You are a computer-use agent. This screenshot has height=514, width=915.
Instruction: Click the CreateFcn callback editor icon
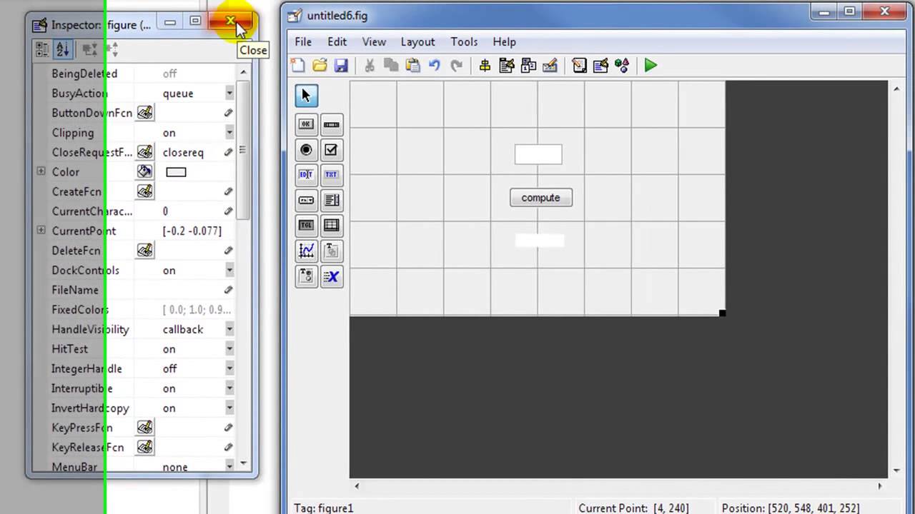tap(145, 191)
